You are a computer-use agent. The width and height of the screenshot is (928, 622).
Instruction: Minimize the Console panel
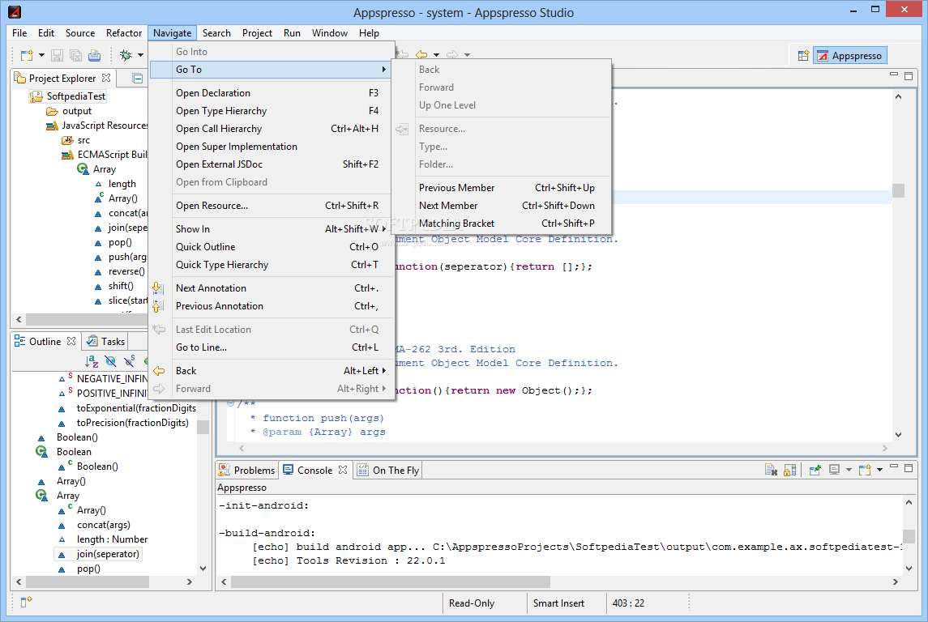tap(894, 467)
